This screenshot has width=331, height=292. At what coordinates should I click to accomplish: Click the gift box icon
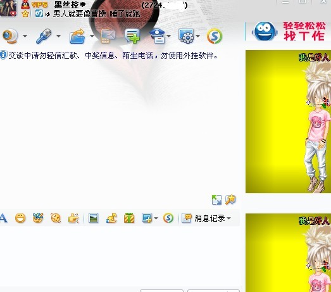coord(129,218)
